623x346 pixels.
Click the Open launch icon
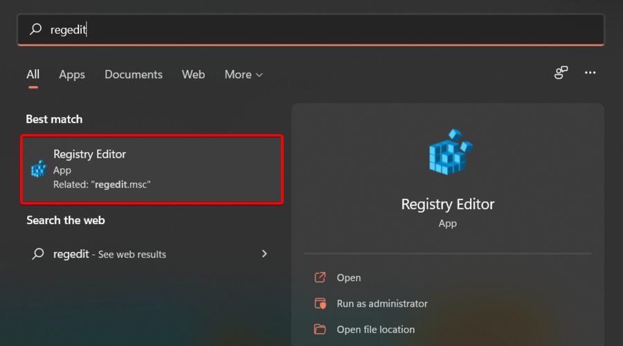320,277
